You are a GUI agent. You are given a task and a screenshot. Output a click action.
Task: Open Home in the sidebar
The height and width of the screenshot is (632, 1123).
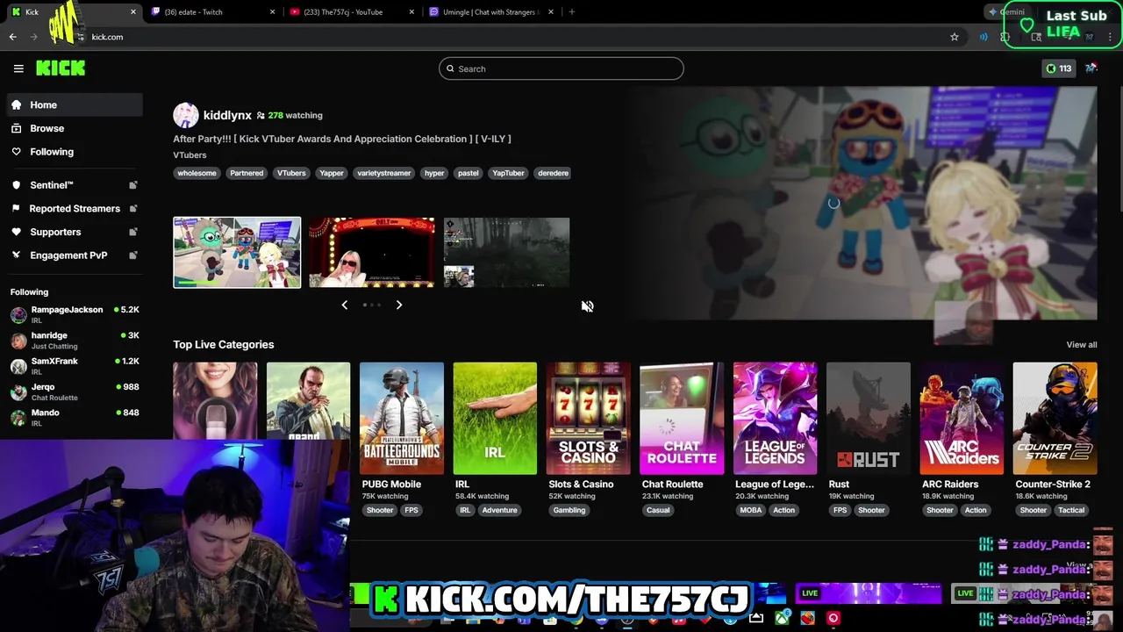point(74,104)
